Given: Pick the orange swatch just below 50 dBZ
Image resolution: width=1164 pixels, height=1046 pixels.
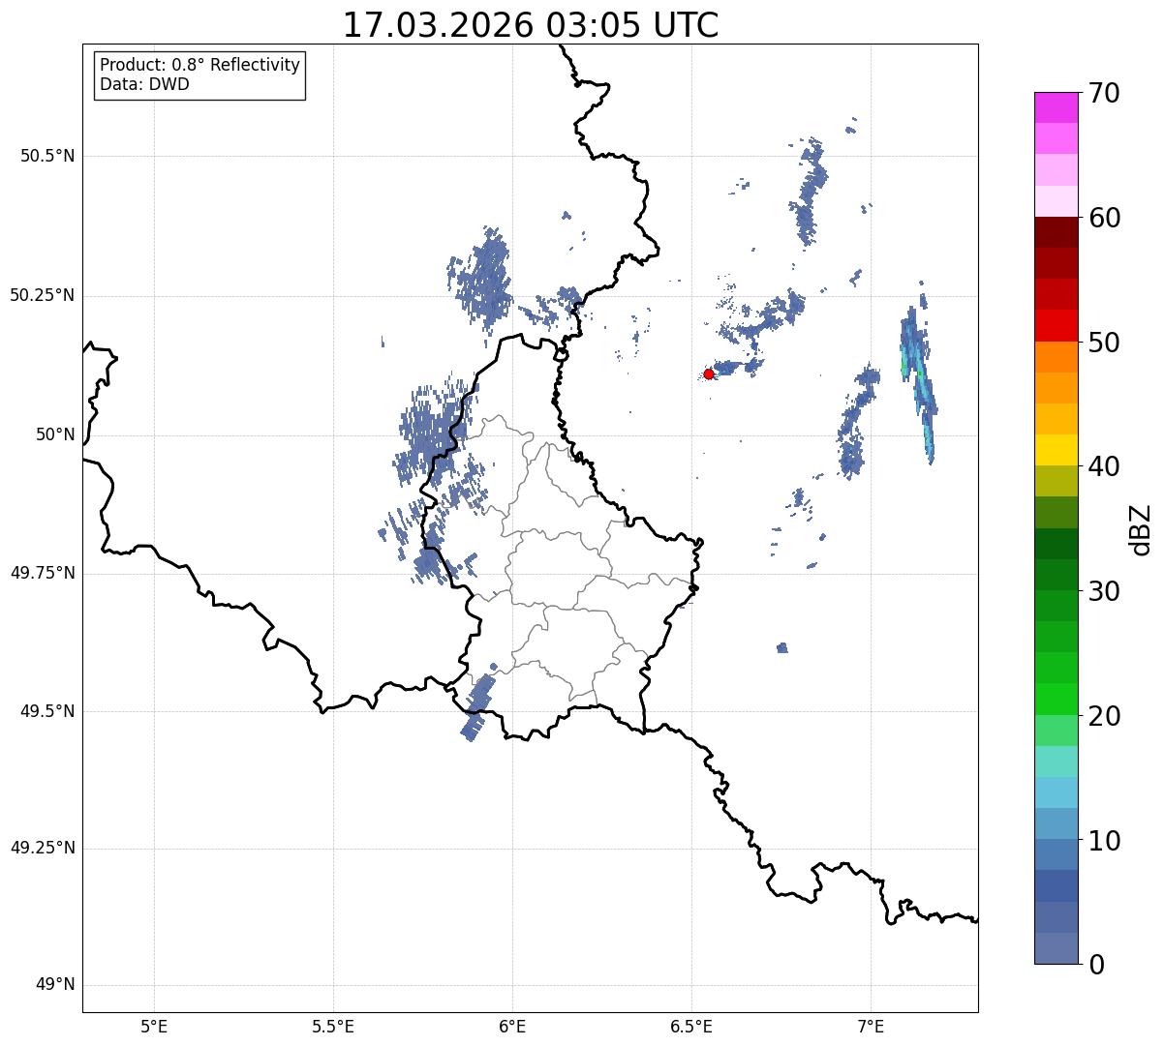Looking at the screenshot, I should [x=1056, y=357].
